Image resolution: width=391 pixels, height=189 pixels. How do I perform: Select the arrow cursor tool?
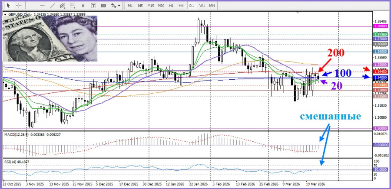(x=7, y=6)
